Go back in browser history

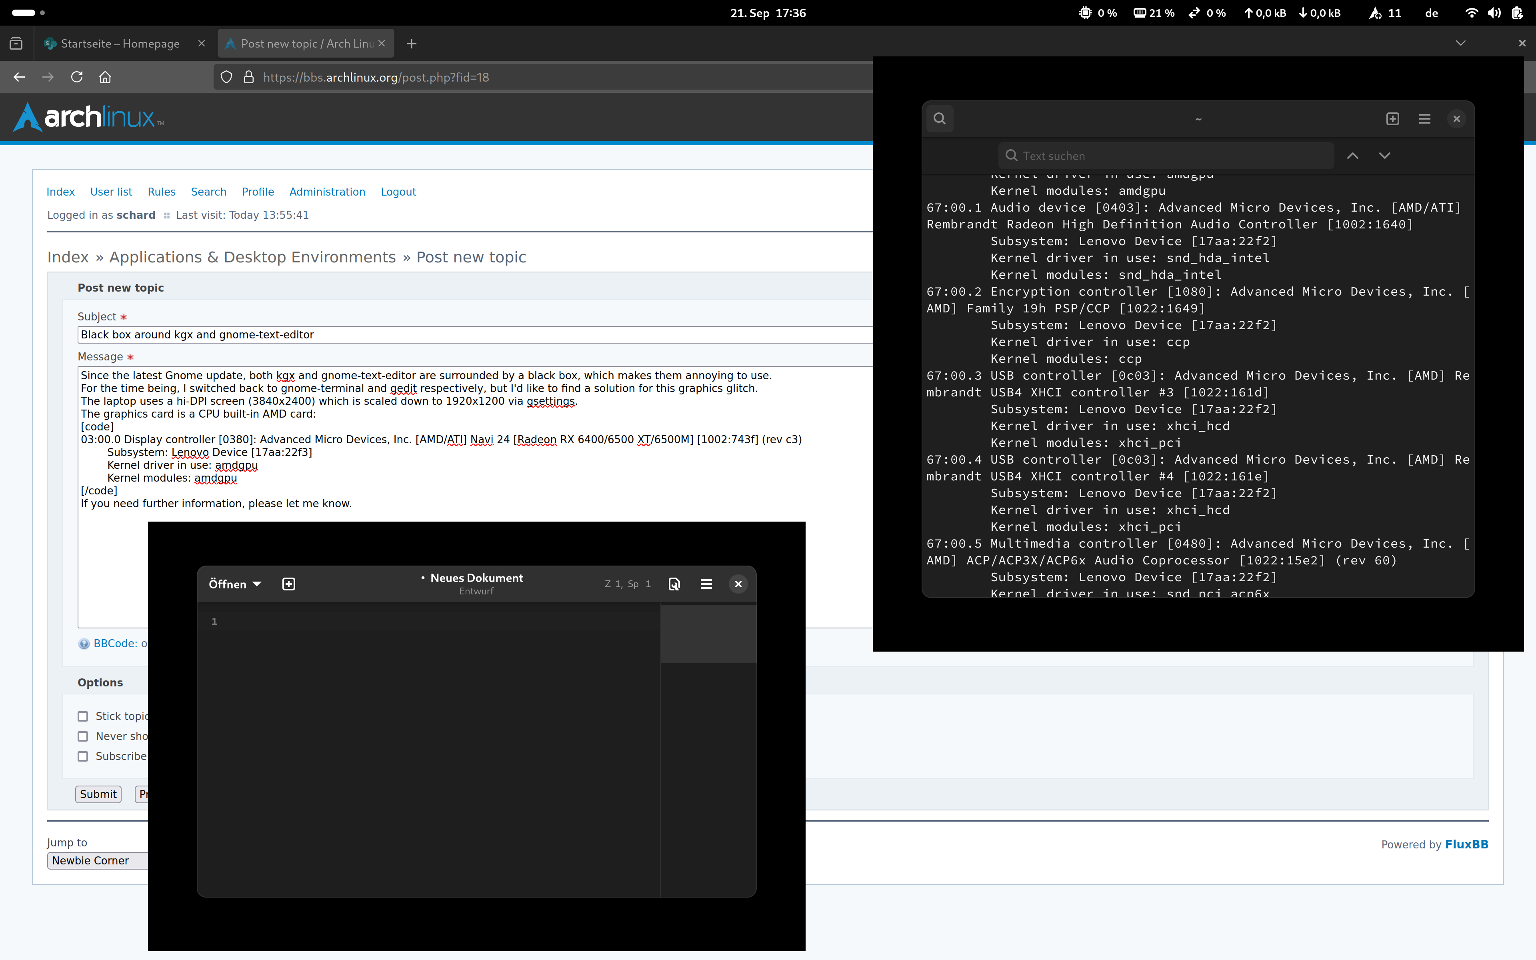tap(19, 77)
